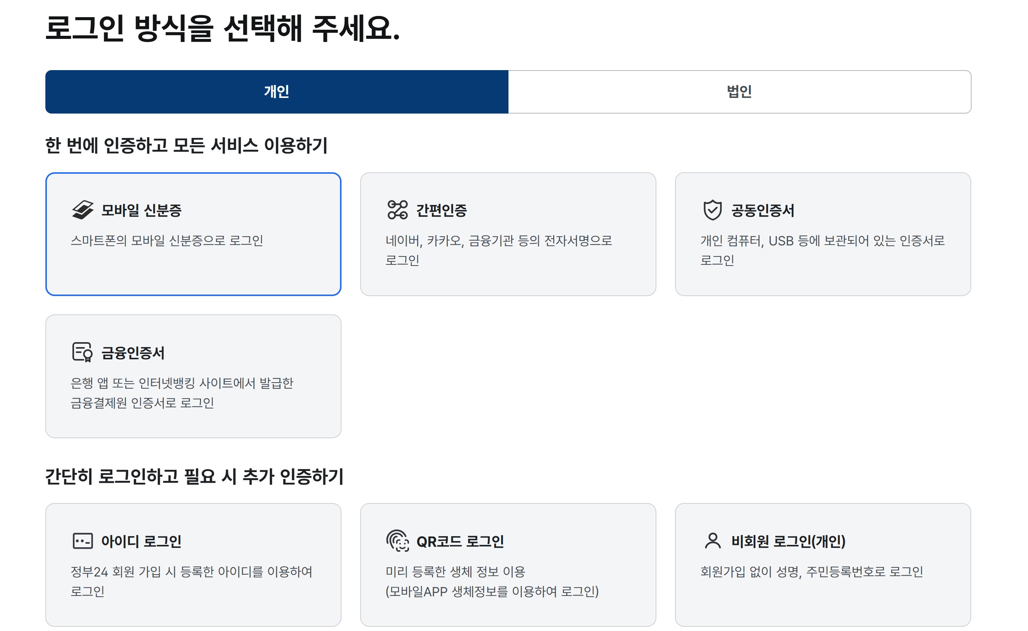Choose 비회원 로그인(개인) title
The width and height of the screenshot is (1028, 631).
click(x=788, y=542)
